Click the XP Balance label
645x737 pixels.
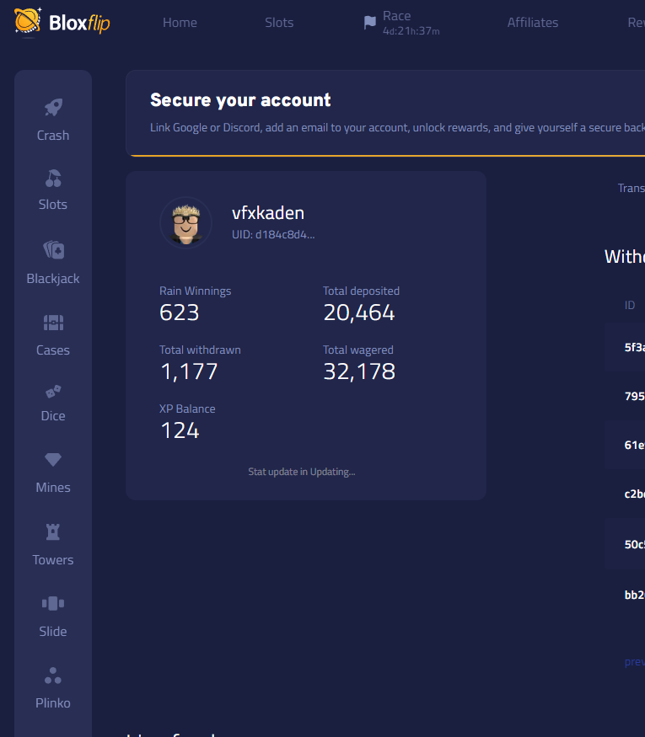[187, 409]
